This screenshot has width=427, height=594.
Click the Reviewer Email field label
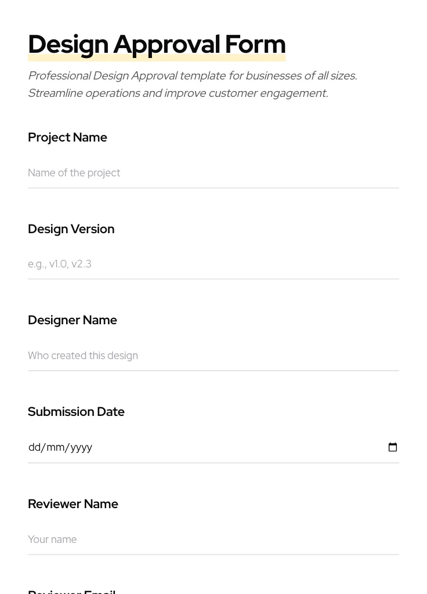71,591
